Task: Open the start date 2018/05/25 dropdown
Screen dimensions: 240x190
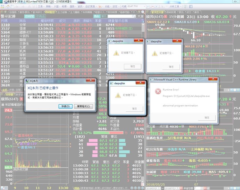Action: pos(159,188)
